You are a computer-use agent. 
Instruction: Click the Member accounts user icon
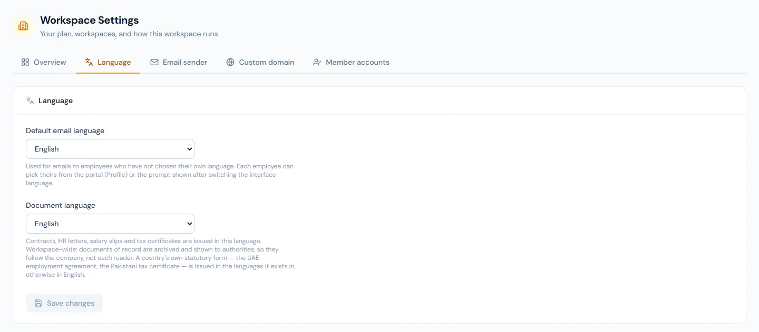(317, 62)
